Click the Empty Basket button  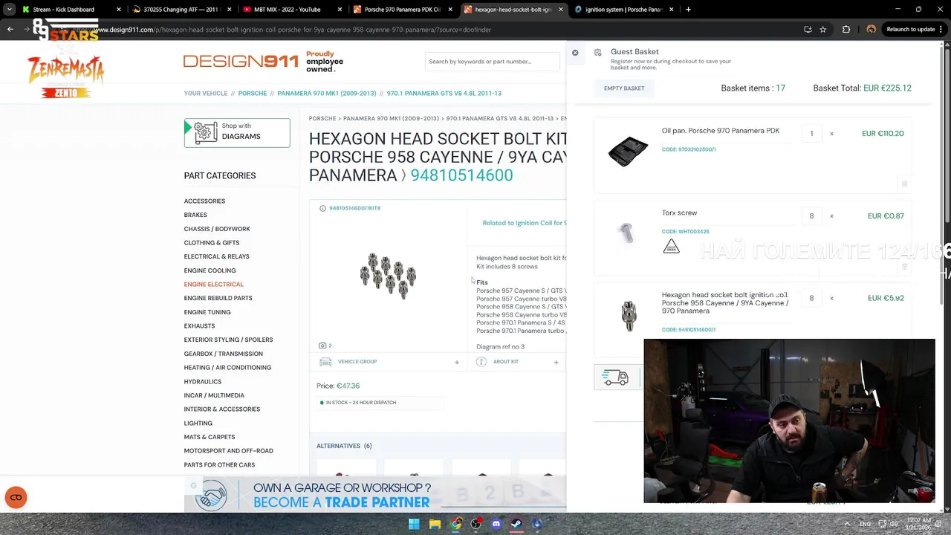624,88
